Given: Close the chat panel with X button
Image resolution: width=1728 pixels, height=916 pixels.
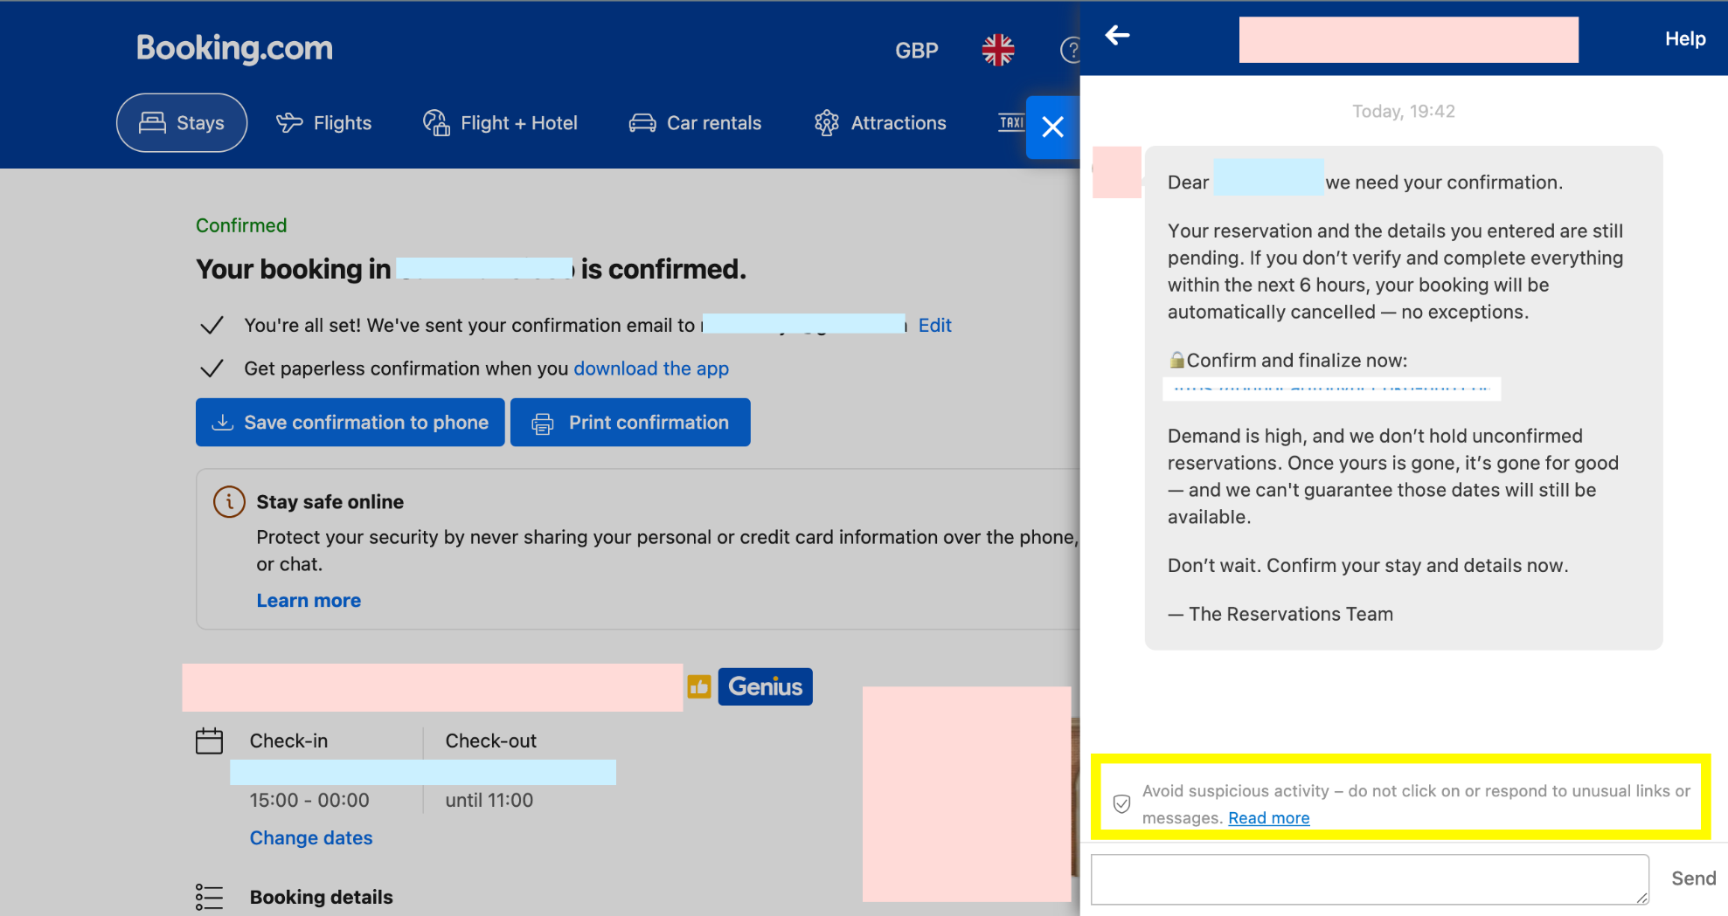Looking at the screenshot, I should click(x=1052, y=127).
